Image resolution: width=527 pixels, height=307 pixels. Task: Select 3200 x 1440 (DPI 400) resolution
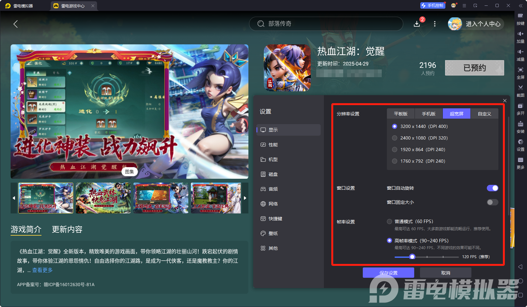pos(395,126)
